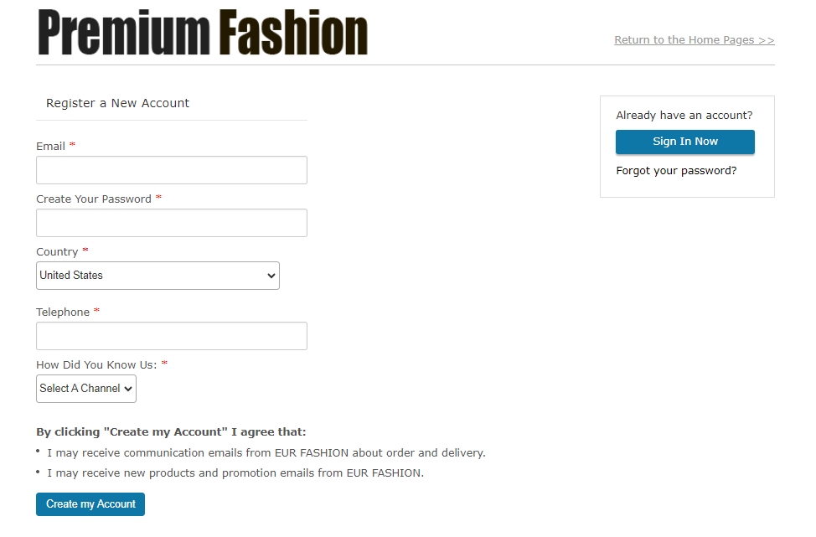
Task: Select the Create Your Password field
Action: pyautogui.click(x=172, y=223)
